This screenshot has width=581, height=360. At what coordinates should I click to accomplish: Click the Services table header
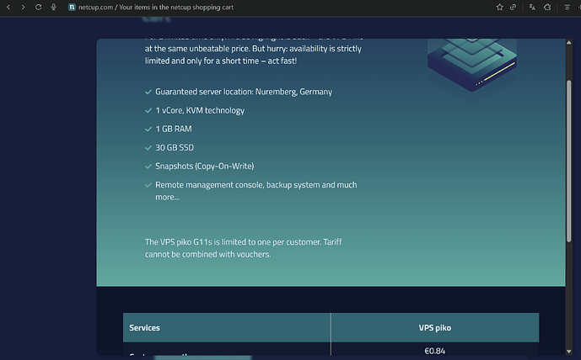tap(227, 327)
